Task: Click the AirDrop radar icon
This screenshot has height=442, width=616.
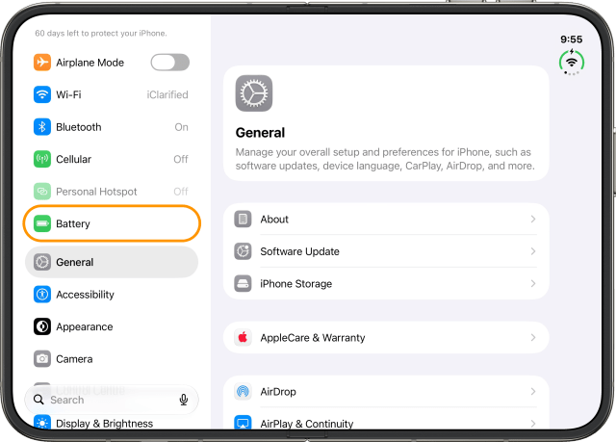Action: tap(243, 391)
